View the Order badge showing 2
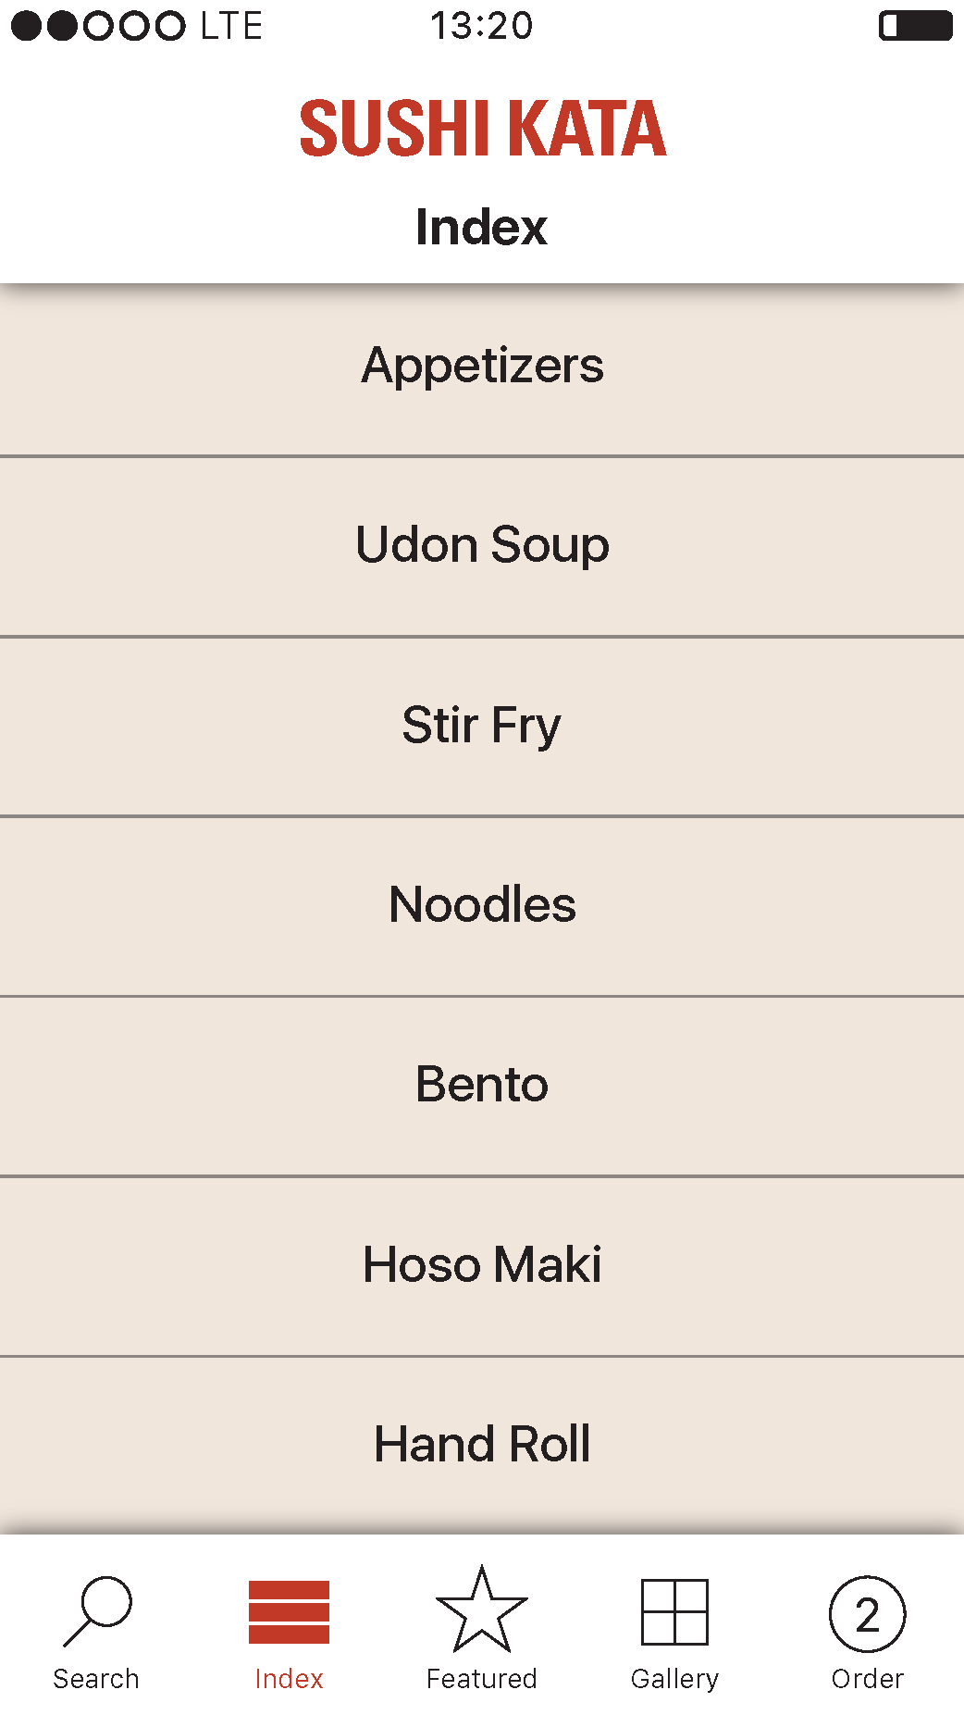 (867, 1613)
